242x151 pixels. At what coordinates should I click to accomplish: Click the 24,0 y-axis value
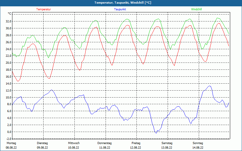coord(8,49)
